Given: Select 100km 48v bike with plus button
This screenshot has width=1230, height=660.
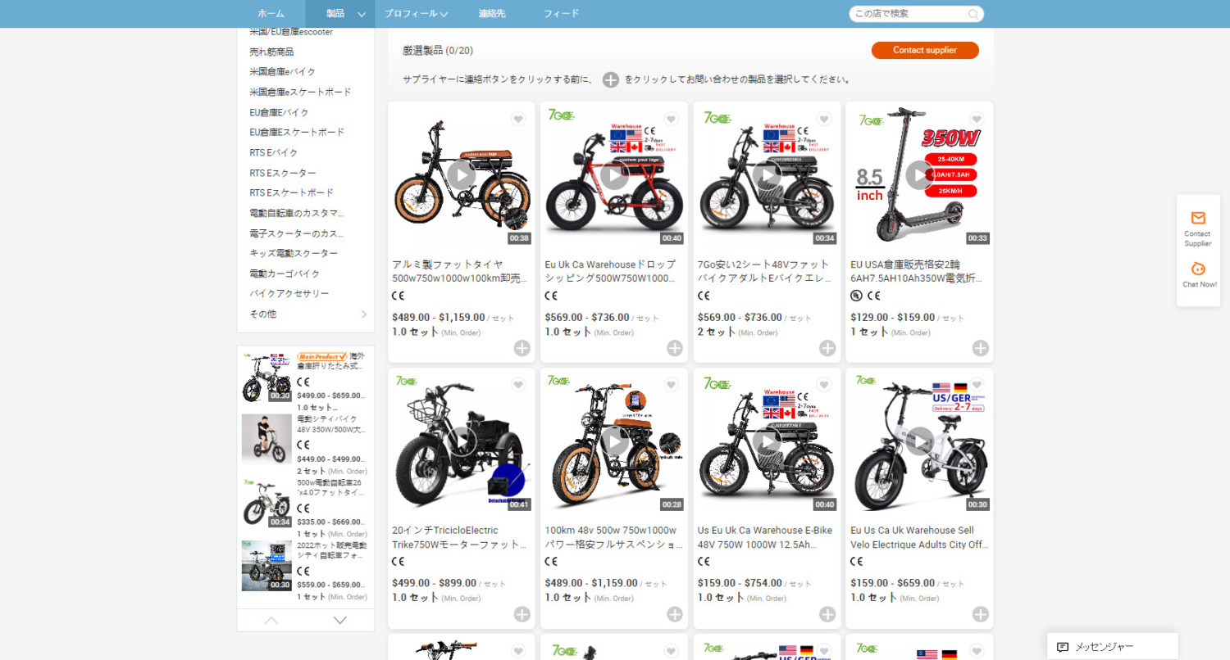Looking at the screenshot, I should [x=675, y=614].
